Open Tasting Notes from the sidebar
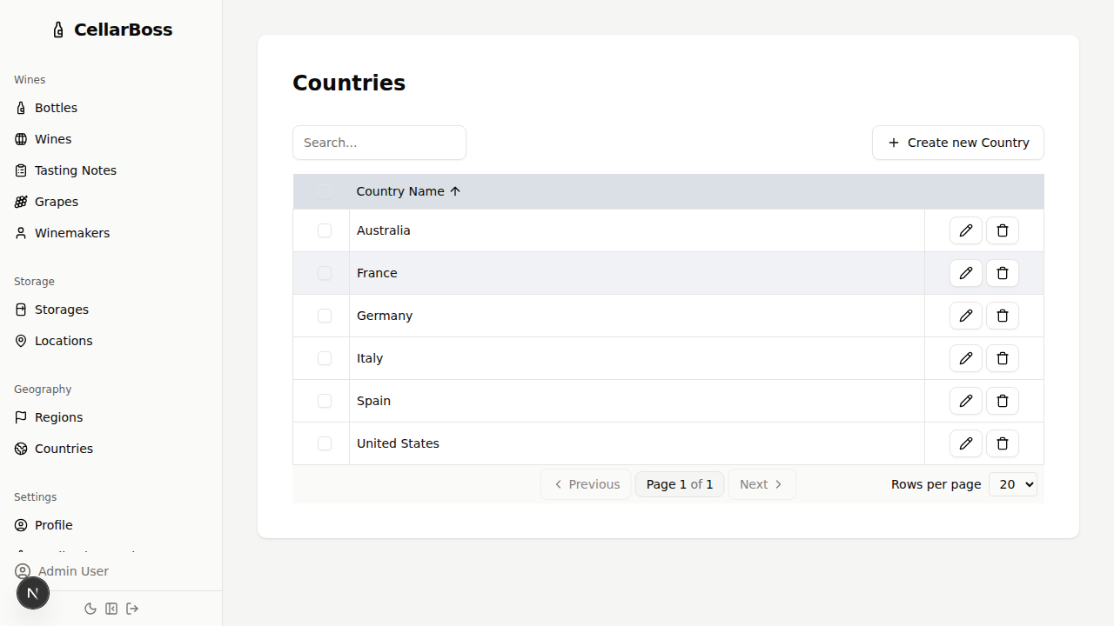 [x=76, y=170]
